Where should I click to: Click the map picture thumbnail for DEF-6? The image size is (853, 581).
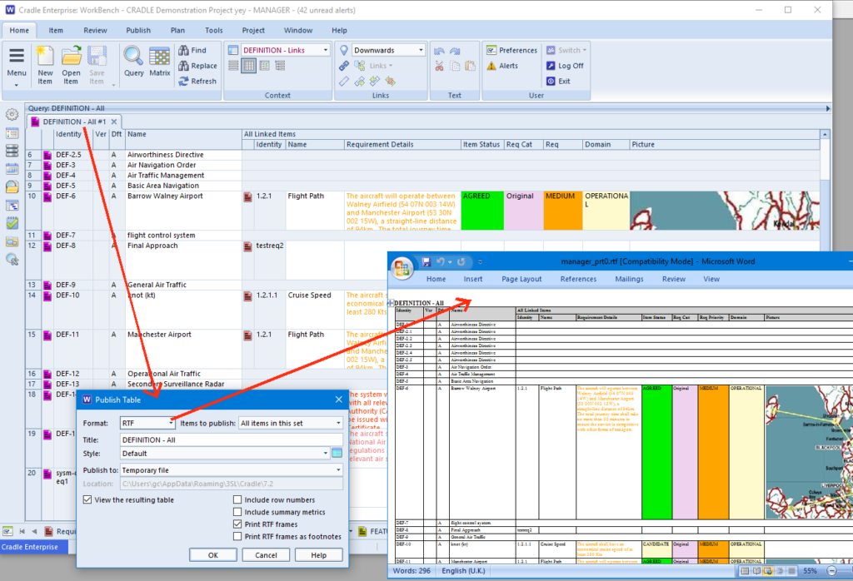pos(725,211)
